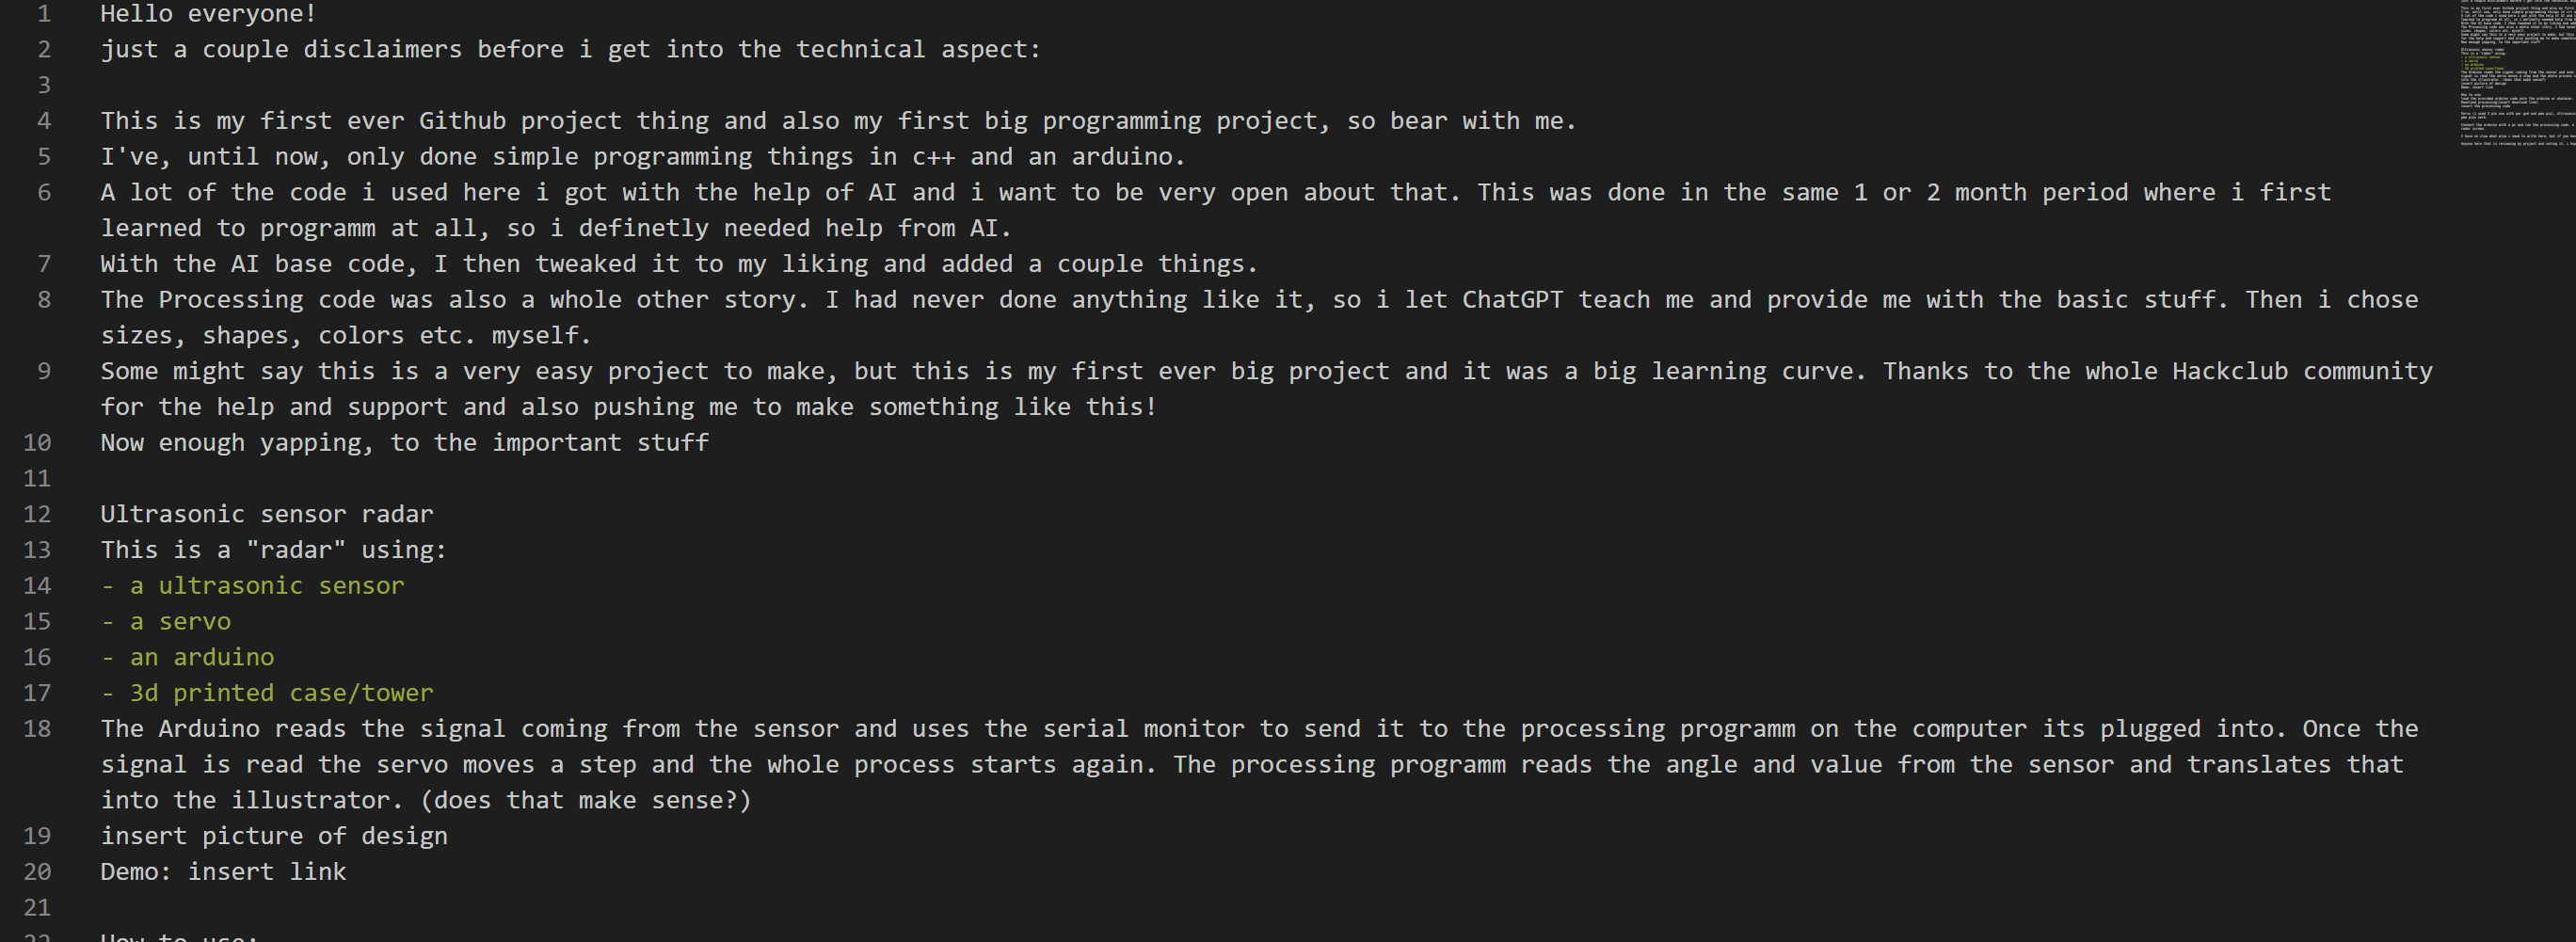Click line number 1 in the gutter

pos(43,14)
